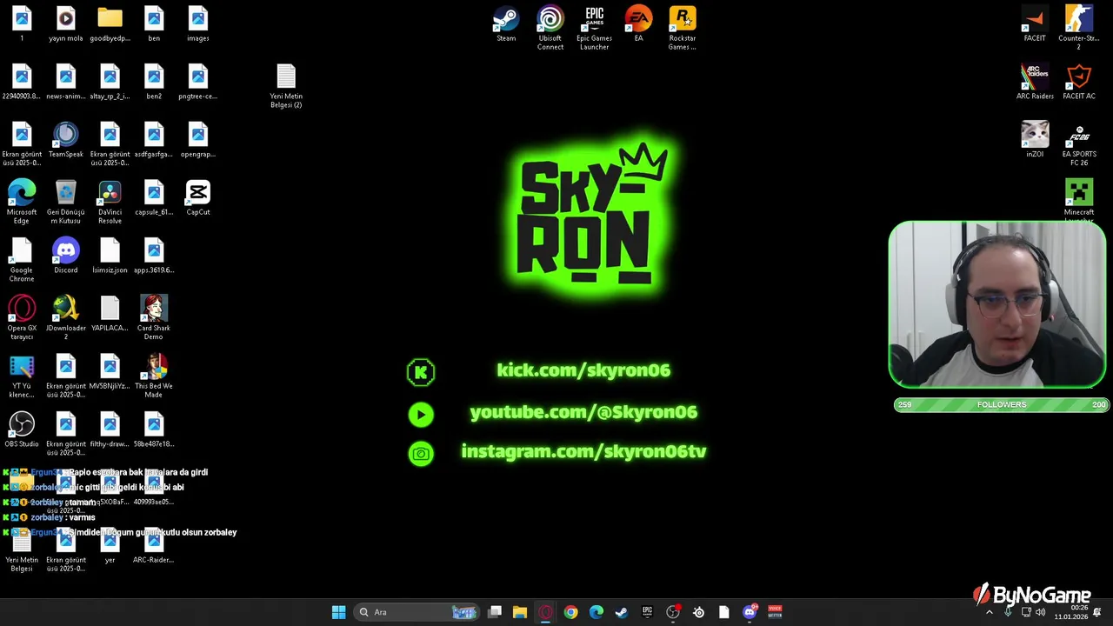Select the Card Shark Demo icon
This screenshot has height=626, width=1113.
tap(154, 318)
